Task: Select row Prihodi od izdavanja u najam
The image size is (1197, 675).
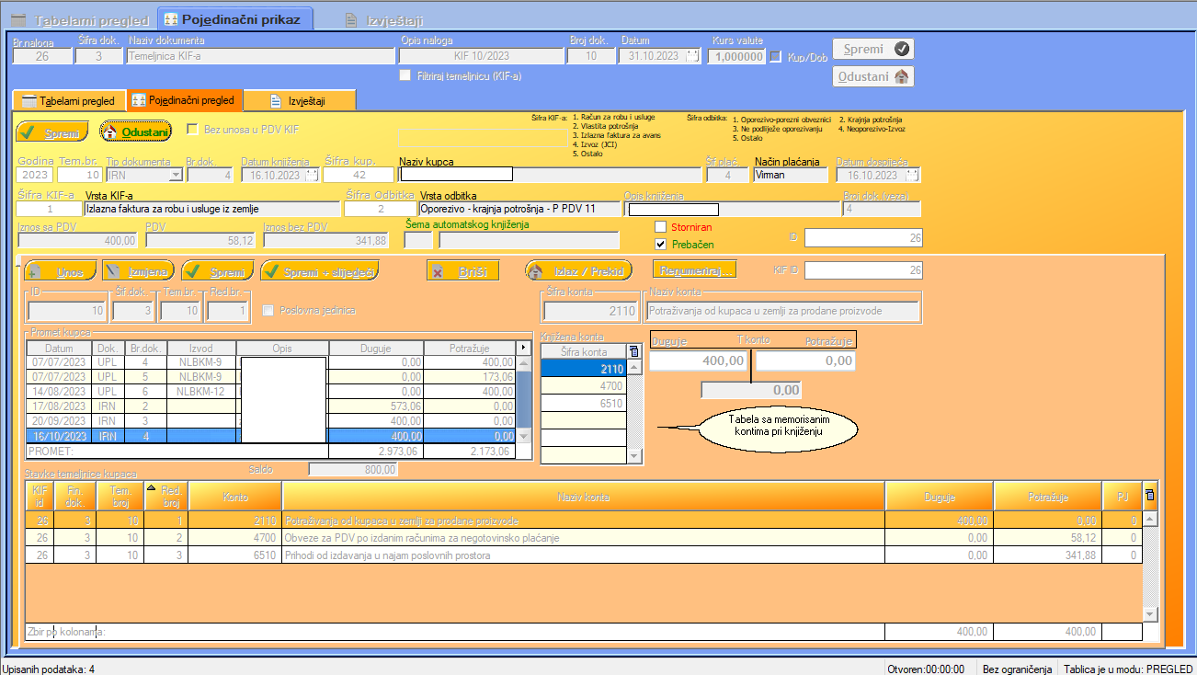Action: click(x=584, y=555)
